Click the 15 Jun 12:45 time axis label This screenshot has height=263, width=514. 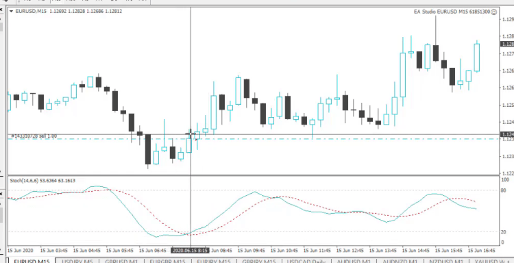coord(350,251)
